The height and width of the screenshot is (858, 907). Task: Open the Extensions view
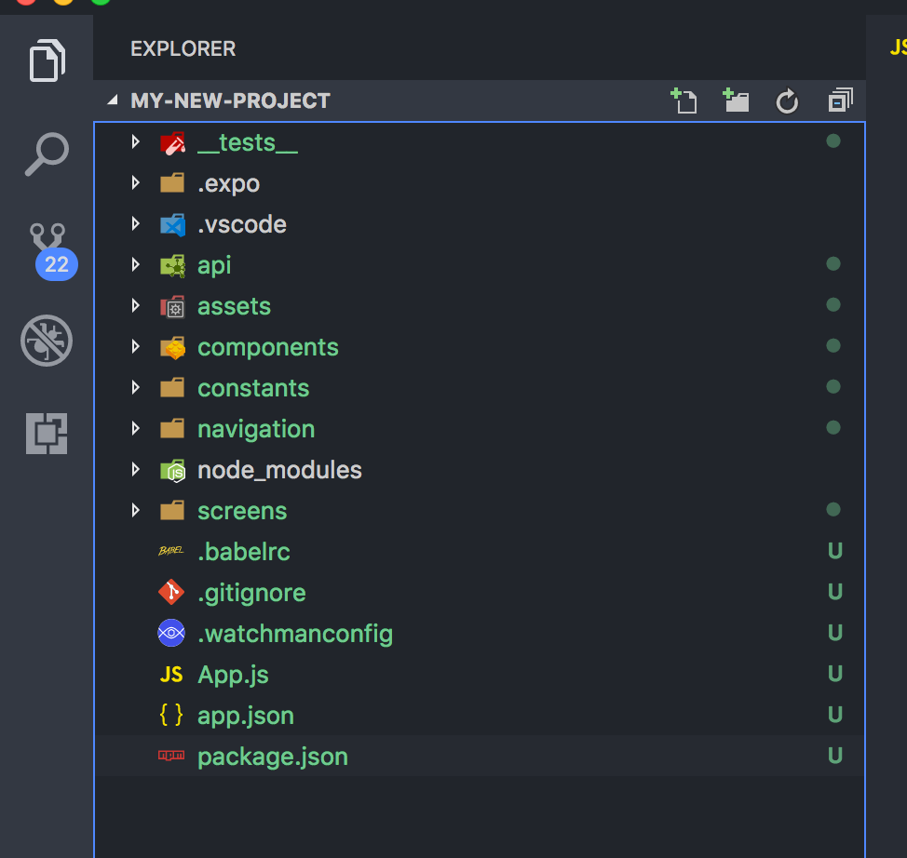point(46,434)
